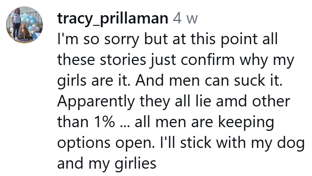Click the comment's first line "I'm so sorry"

(x=98, y=40)
